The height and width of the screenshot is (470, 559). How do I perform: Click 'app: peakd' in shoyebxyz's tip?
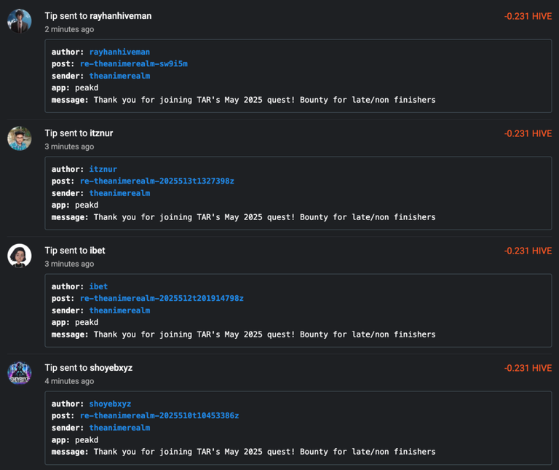click(x=75, y=440)
